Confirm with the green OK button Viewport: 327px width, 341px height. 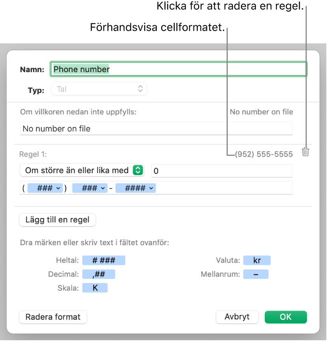click(x=286, y=317)
